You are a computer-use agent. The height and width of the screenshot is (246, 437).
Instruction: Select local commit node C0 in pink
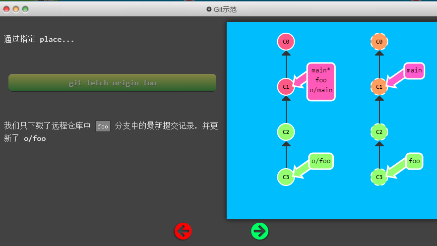tap(286, 42)
